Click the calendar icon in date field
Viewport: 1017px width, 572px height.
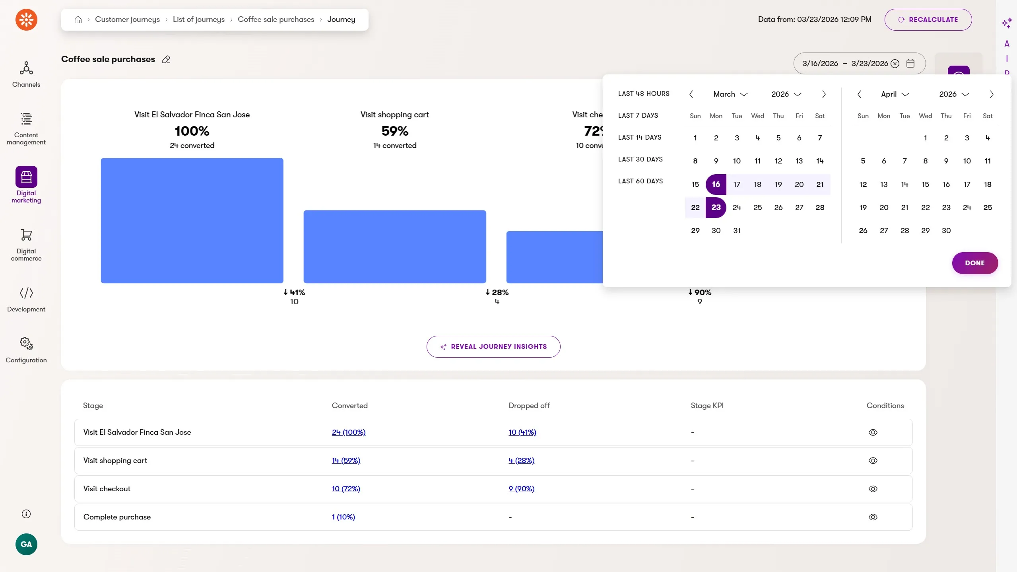tap(910, 64)
